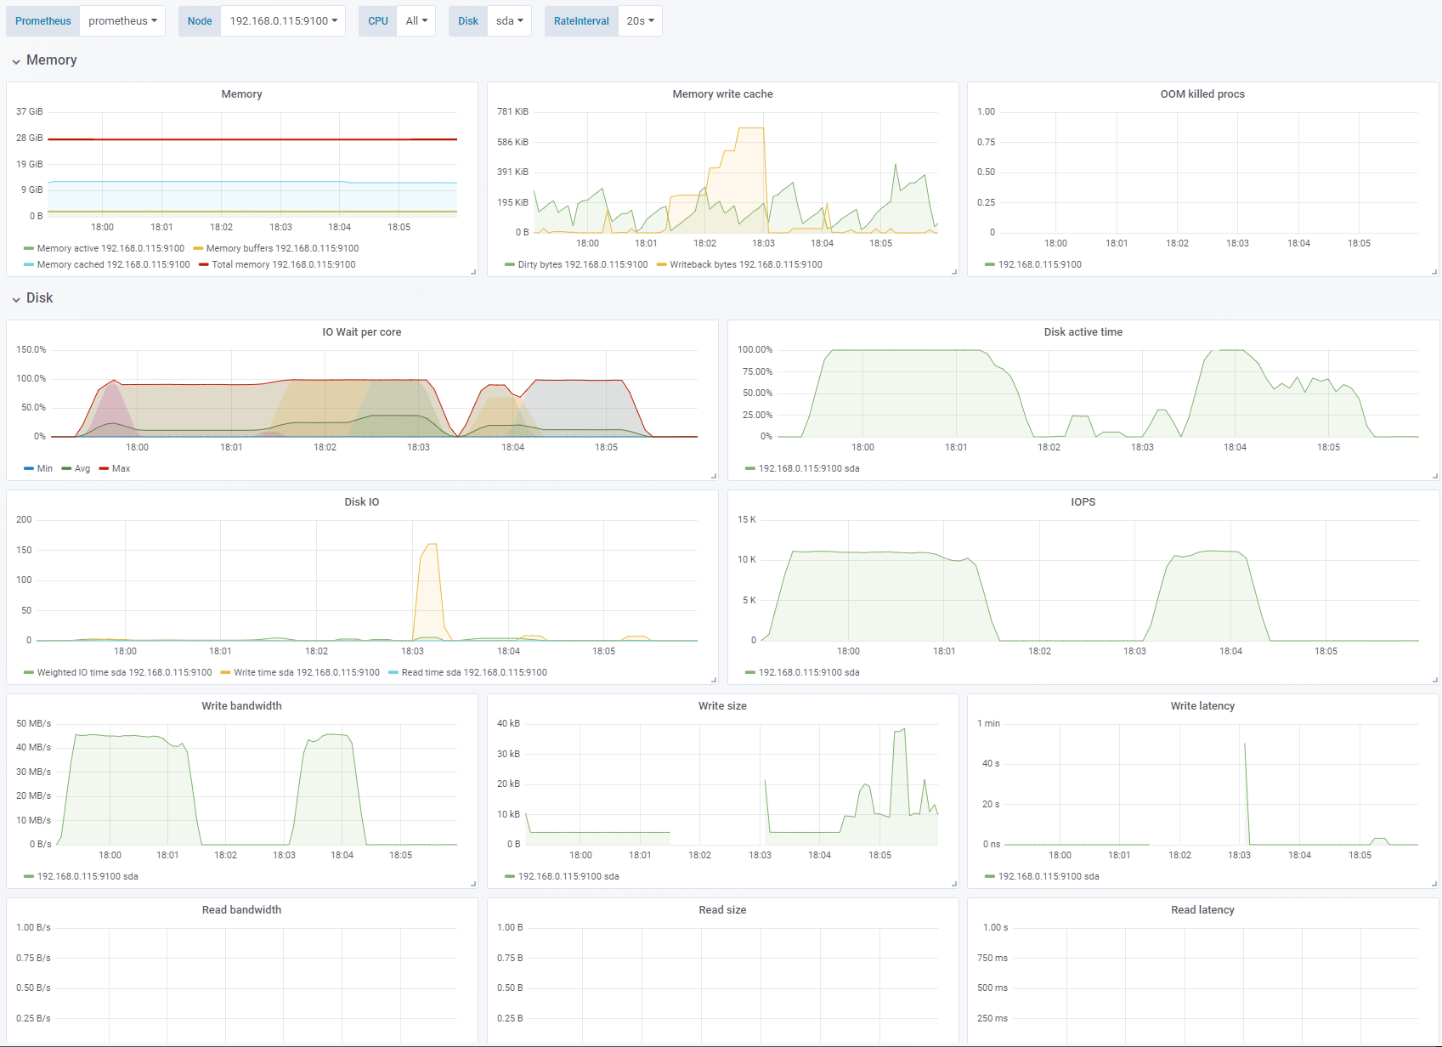Click resize handle of Write size panel
Screen dimensions: 1442x1047
tap(954, 884)
